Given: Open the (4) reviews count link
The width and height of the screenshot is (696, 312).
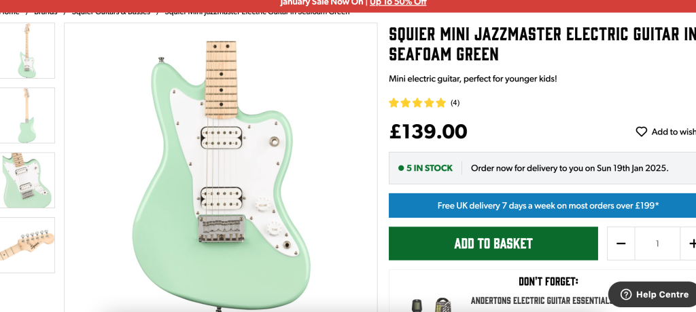Looking at the screenshot, I should point(455,103).
